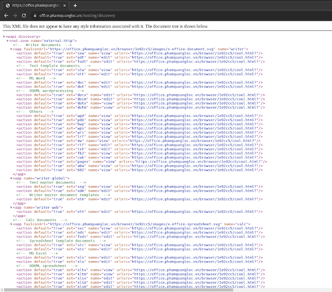Click the "Calc documents" comment line

[x=40, y=220]
